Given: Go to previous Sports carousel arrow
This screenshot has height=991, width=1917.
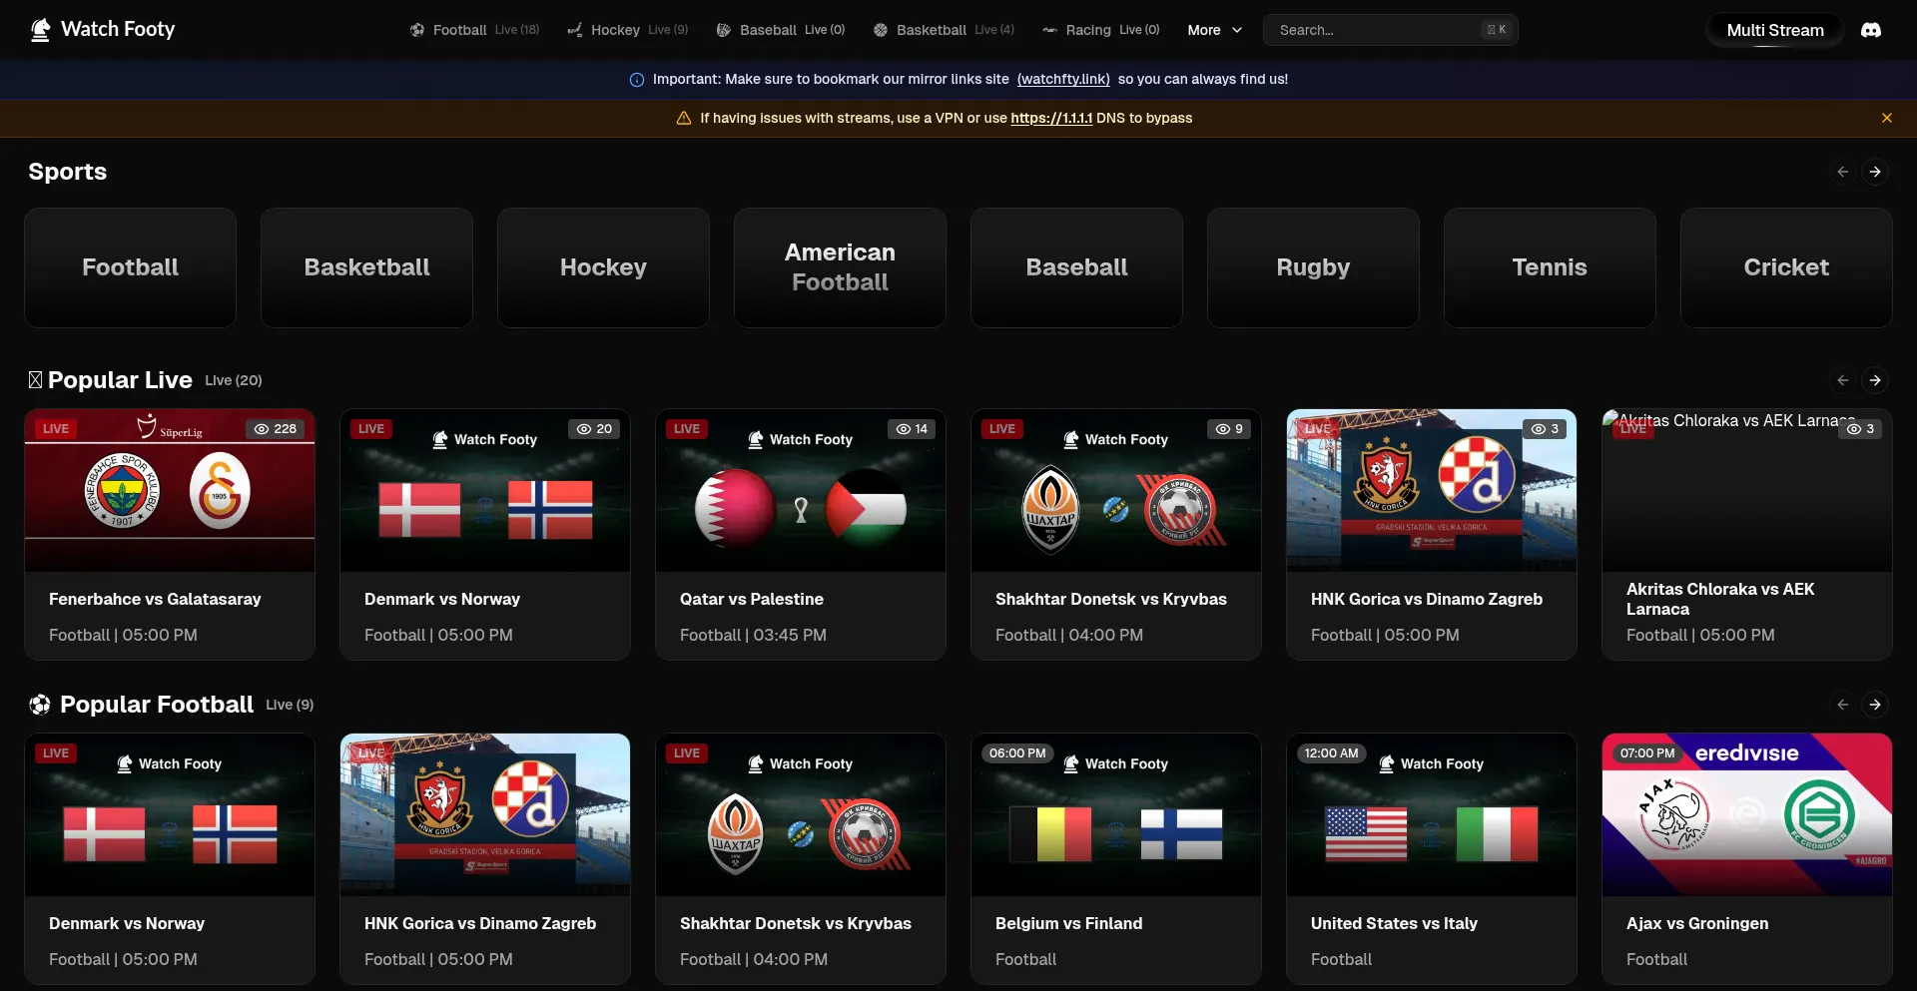Looking at the screenshot, I should pyautogui.click(x=1843, y=172).
